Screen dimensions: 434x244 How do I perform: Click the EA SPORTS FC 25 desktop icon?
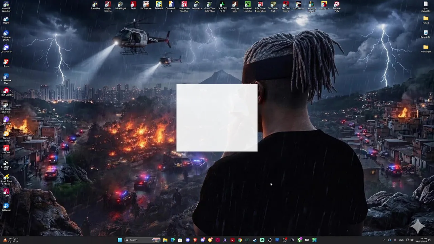point(222,7)
